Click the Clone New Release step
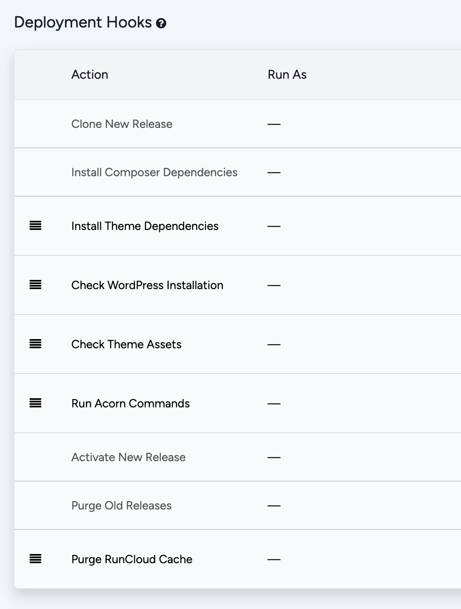This screenshot has width=461, height=609. [x=122, y=124]
